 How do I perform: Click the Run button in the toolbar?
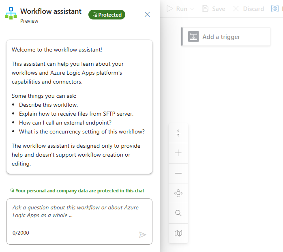tap(177, 9)
